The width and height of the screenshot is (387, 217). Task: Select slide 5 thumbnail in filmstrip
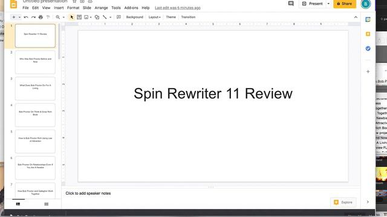[x=35, y=142]
